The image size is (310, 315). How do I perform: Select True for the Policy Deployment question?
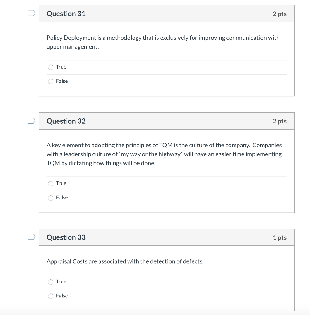coord(51,67)
